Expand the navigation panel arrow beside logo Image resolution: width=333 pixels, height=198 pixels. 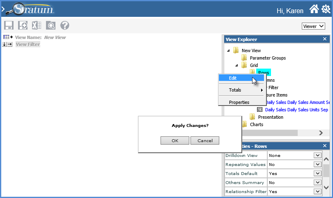point(3,9)
